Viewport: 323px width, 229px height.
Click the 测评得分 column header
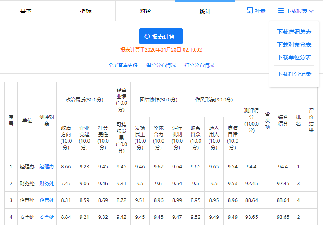click(251, 120)
